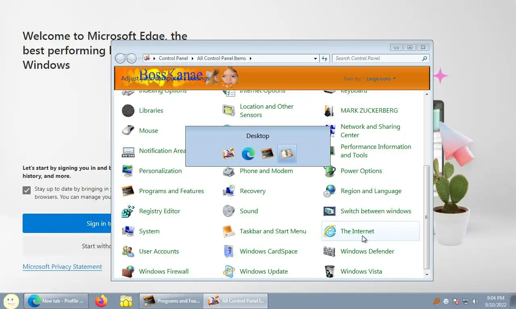Click the network tray icon
Viewport: 516px width, 309px height.
click(466, 301)
